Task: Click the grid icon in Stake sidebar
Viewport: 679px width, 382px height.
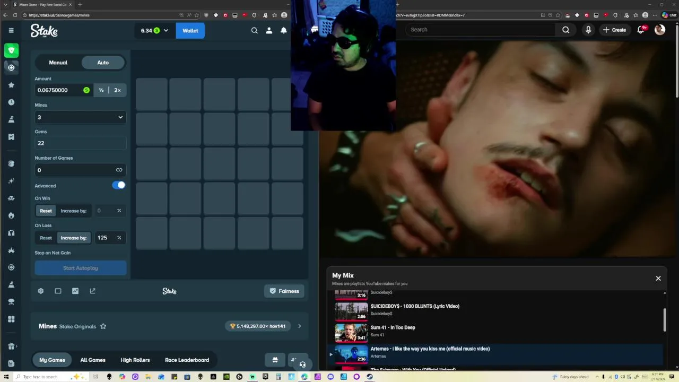Action: point(11,319)
